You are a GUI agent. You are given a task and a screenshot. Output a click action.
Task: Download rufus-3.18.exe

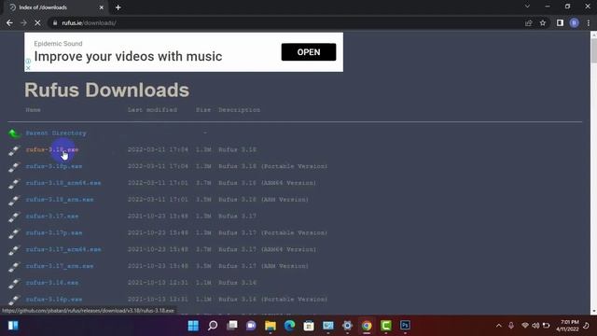click(x=52, y=149)
